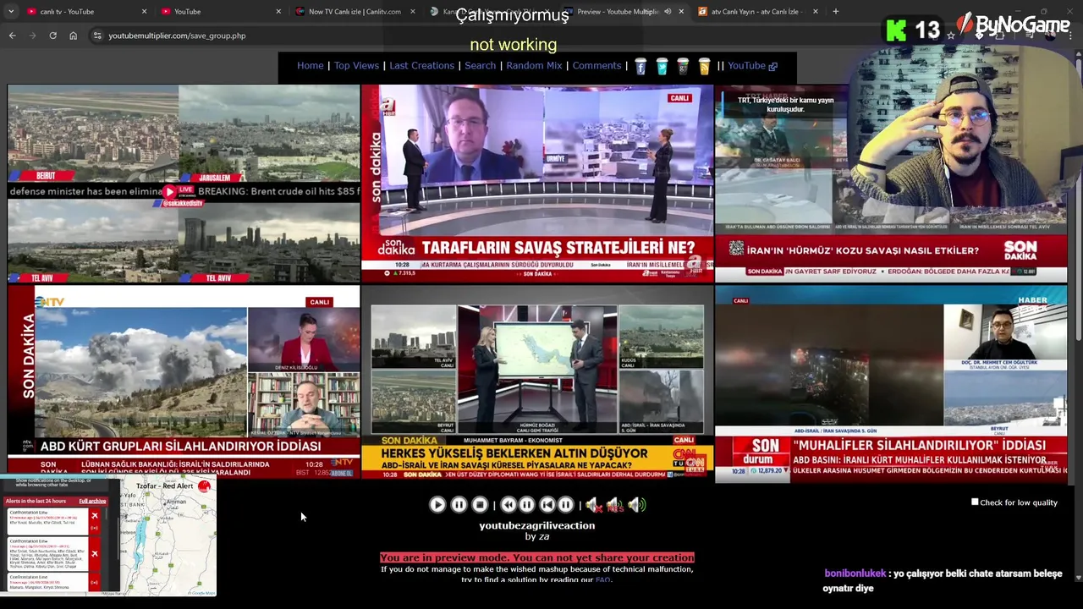
Task: Open the Random Mix link
Action: pos(534,66)
